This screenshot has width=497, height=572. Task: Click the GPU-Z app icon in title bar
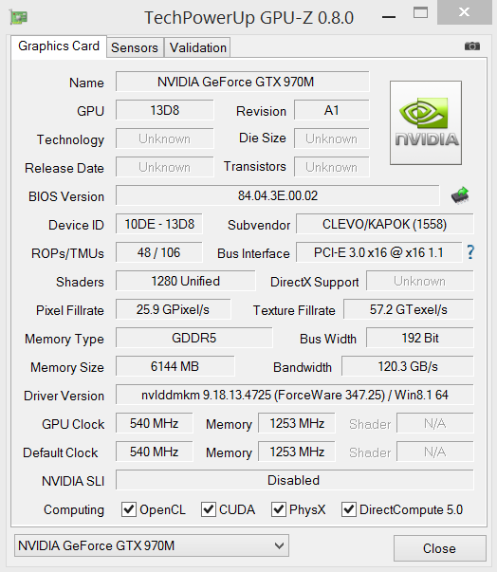coord(19,17)
